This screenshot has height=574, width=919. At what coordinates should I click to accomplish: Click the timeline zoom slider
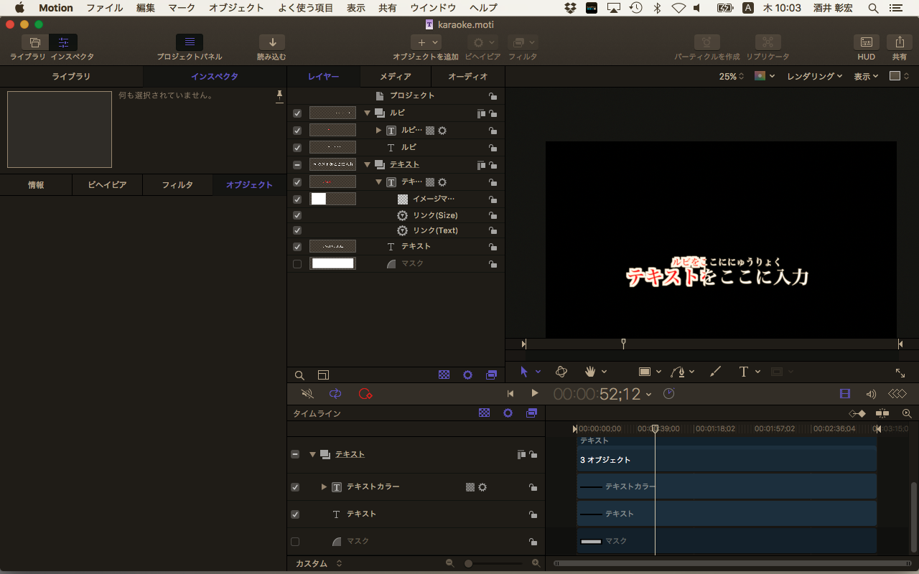(x=469, y=564)
